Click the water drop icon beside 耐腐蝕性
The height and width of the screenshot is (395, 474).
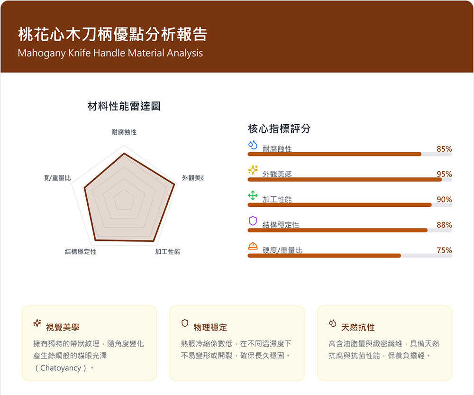click(253, 144)
